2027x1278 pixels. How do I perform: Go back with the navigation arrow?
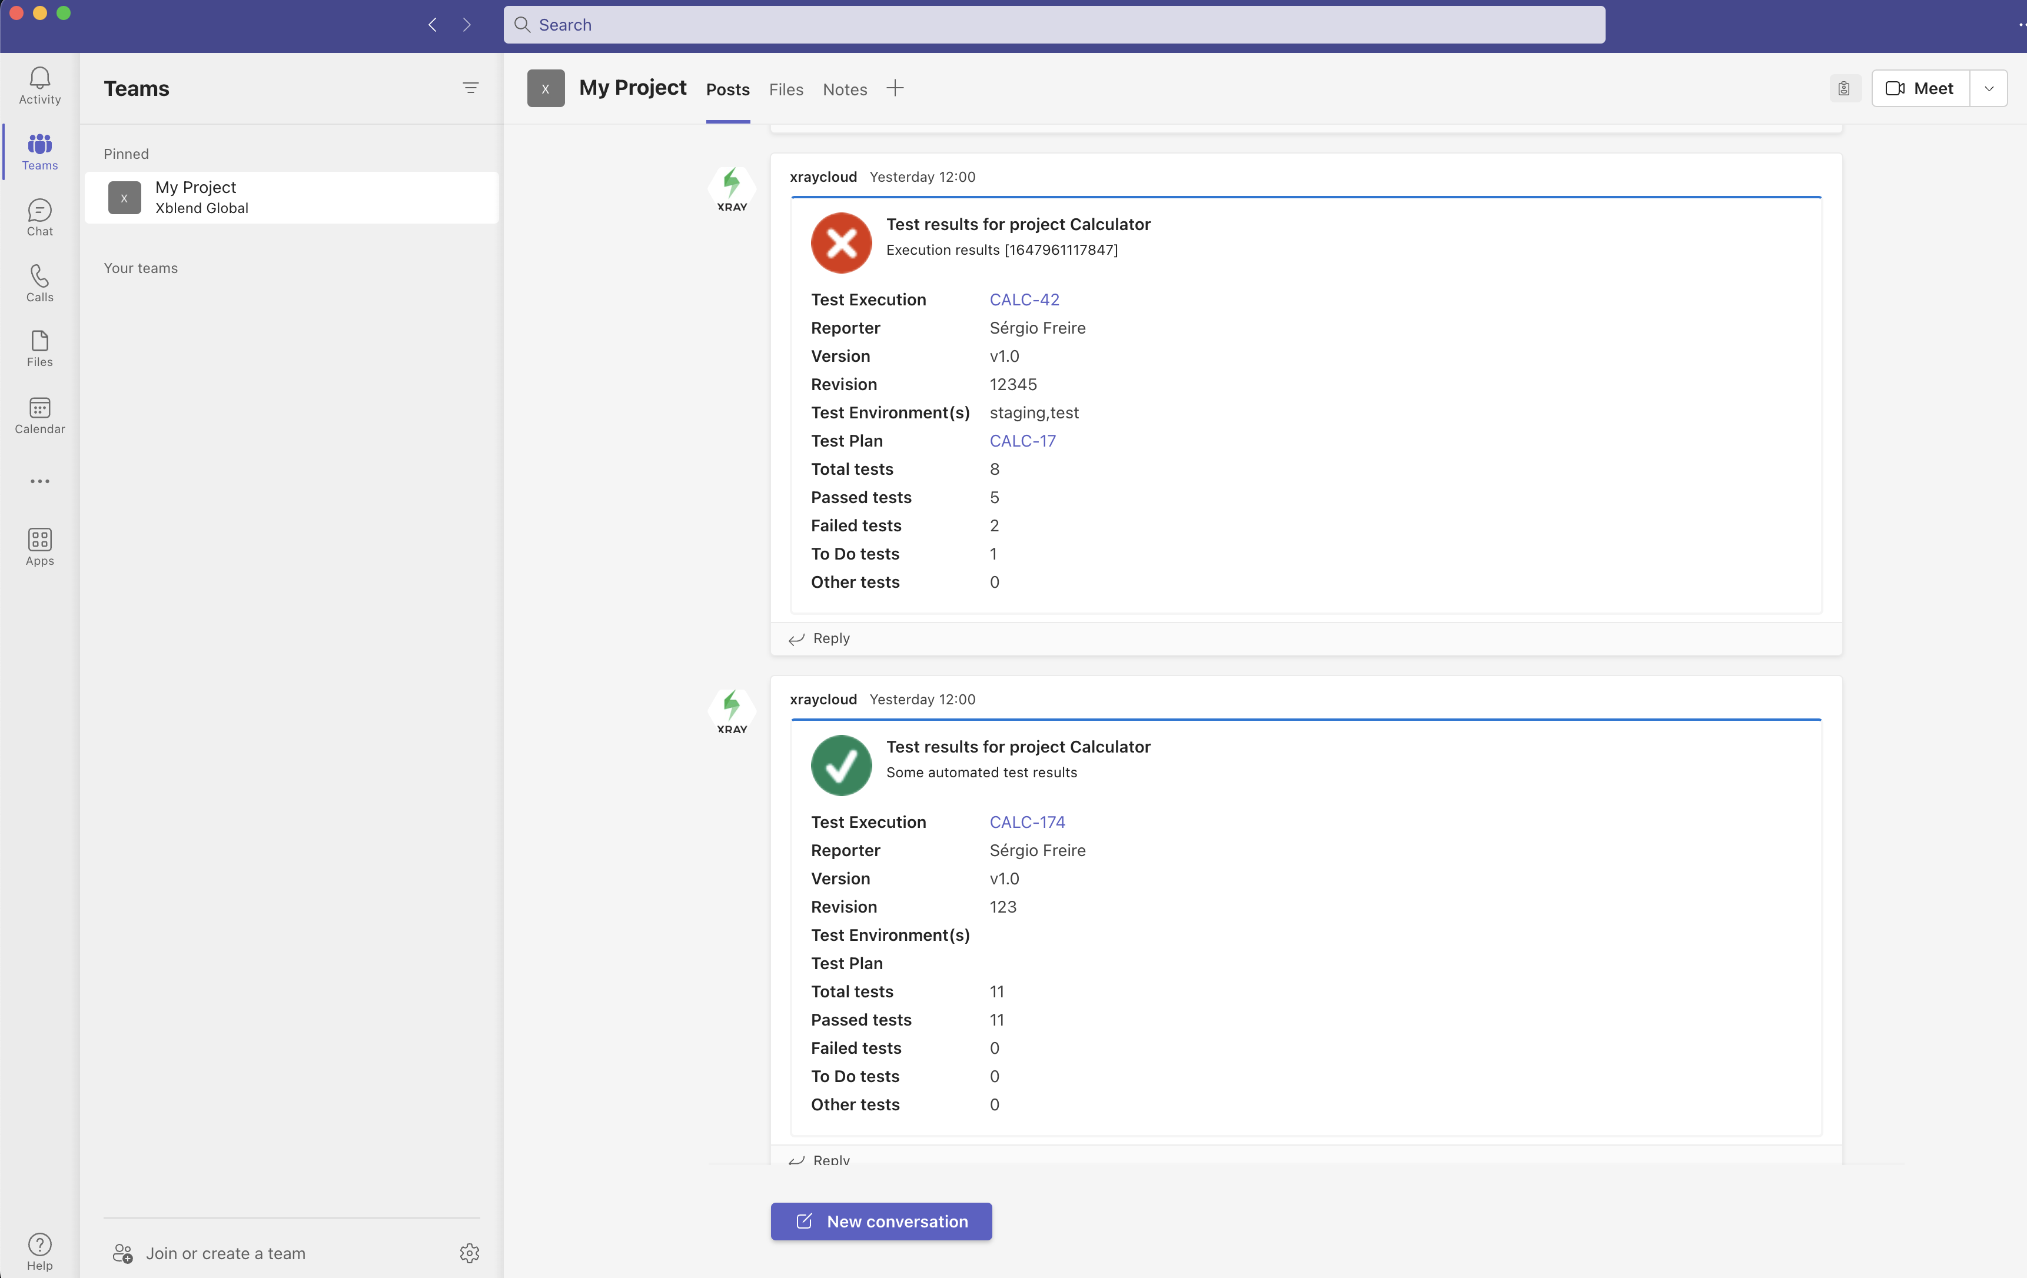tap(433, 24)
